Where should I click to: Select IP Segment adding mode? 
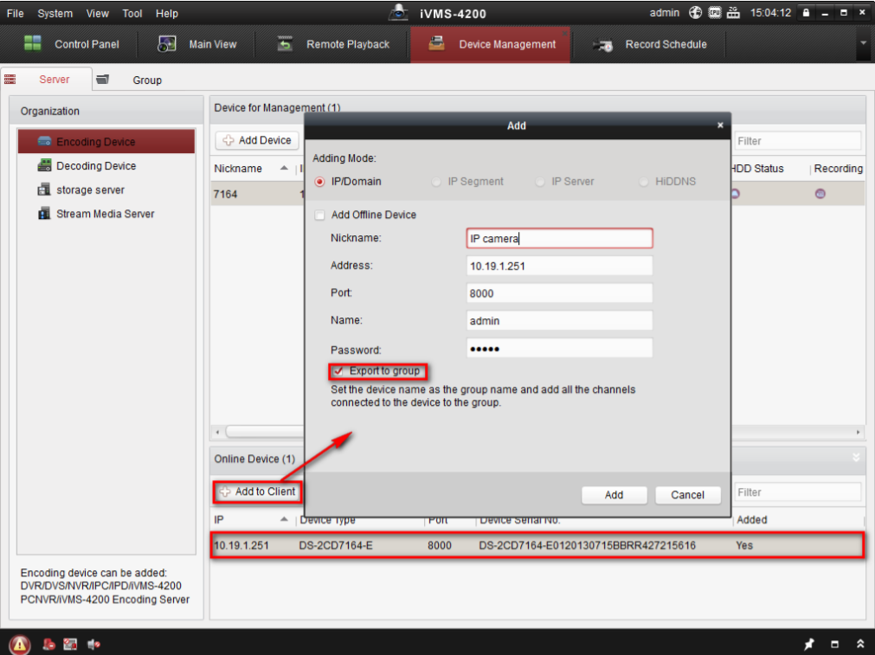tap(436, 182)
